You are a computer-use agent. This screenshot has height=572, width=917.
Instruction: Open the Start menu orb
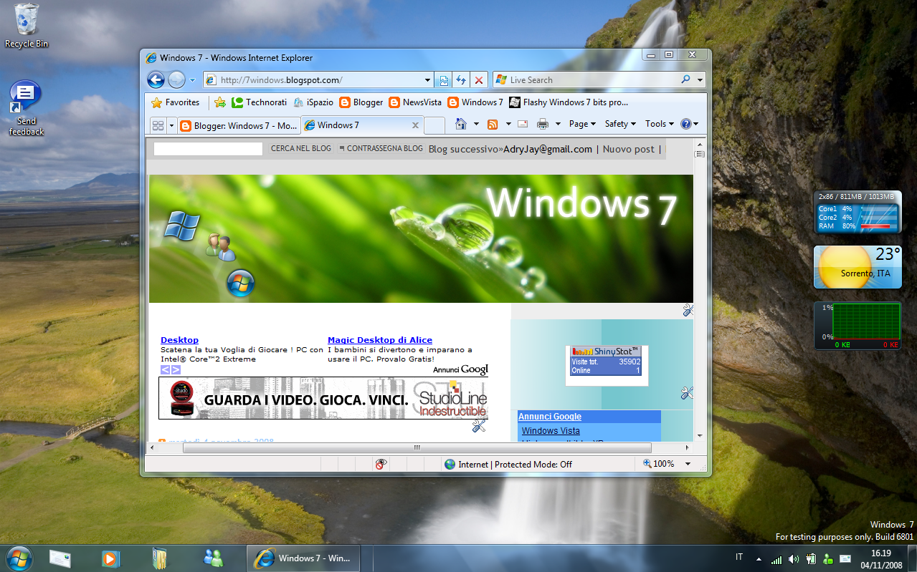(x=19, y=557)
